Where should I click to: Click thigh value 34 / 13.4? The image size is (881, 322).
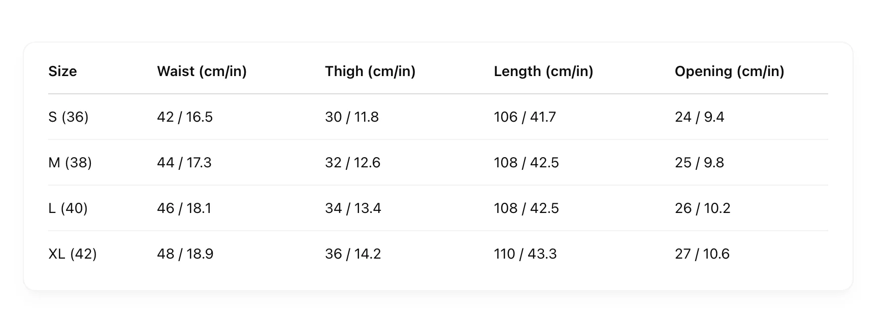353,208
